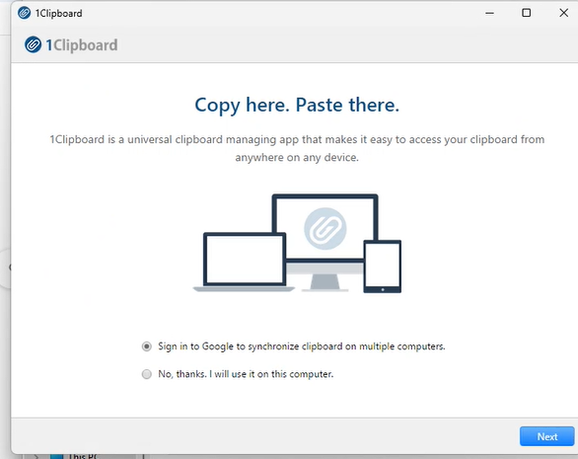Click the "No, thanks. I will use it on this computer." label
Screen dimensions: 578x459
pyautogui.click(x=246, y=374)
